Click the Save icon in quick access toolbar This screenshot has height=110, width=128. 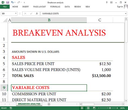(8, 2)
